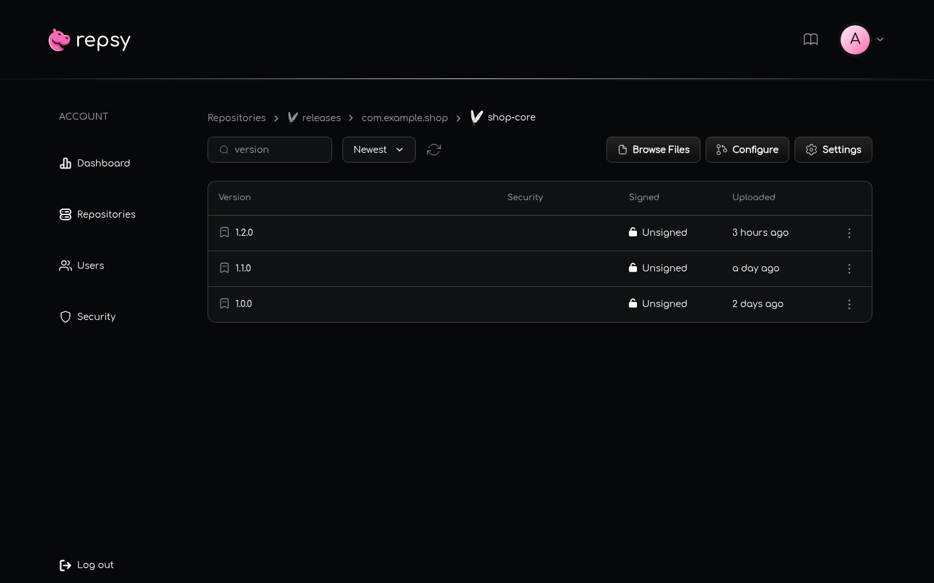Expand the account menu chevron
The width and height of the screenshot is (934, 583).
[880, 40]
